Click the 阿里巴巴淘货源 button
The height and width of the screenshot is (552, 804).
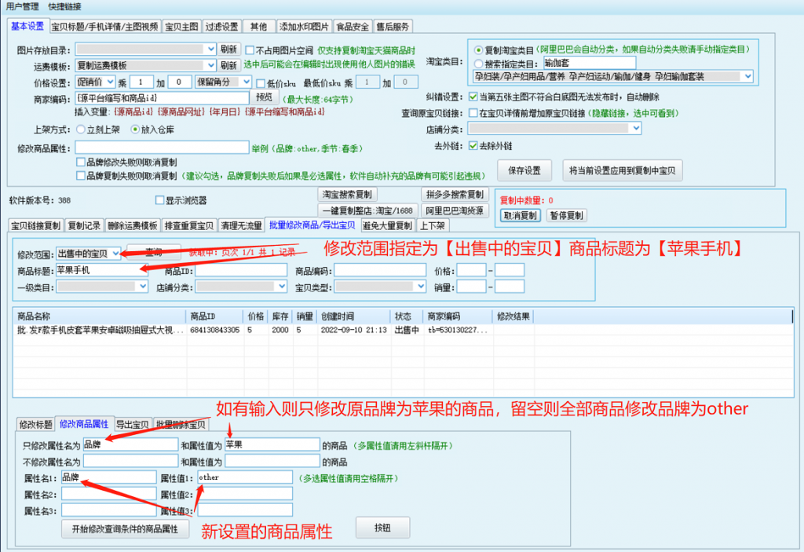455,211
